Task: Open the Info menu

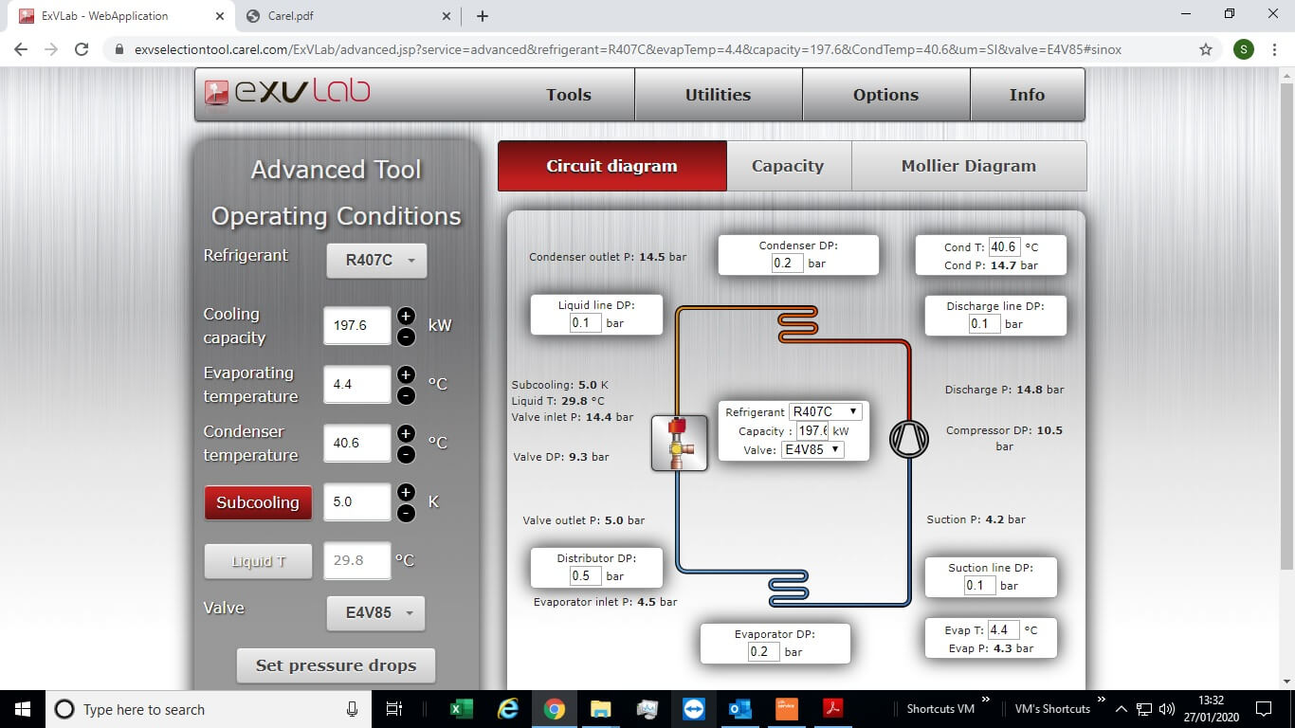Action: [x=1027, y=95]
